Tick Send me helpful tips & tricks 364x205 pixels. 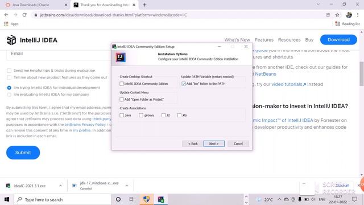[x=9, y=71]
